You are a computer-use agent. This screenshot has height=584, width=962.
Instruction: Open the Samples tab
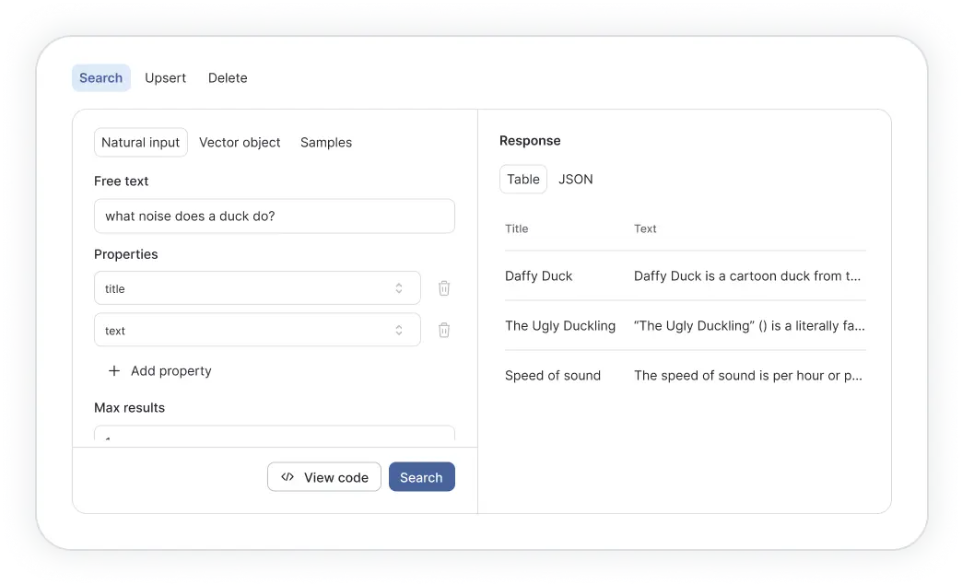[x=326, y=143]
